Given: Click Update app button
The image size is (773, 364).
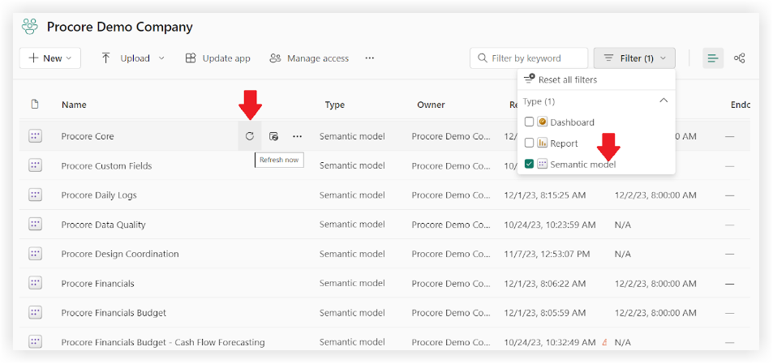Looking at the screenshot, I should 218,58.
